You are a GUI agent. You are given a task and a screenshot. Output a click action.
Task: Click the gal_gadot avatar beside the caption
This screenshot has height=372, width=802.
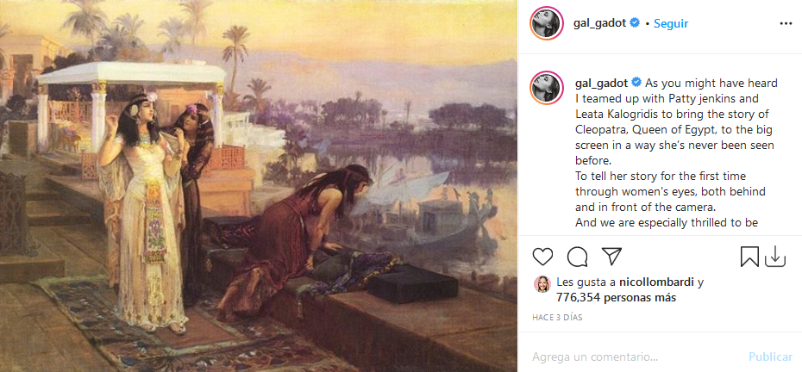(547, 87)
